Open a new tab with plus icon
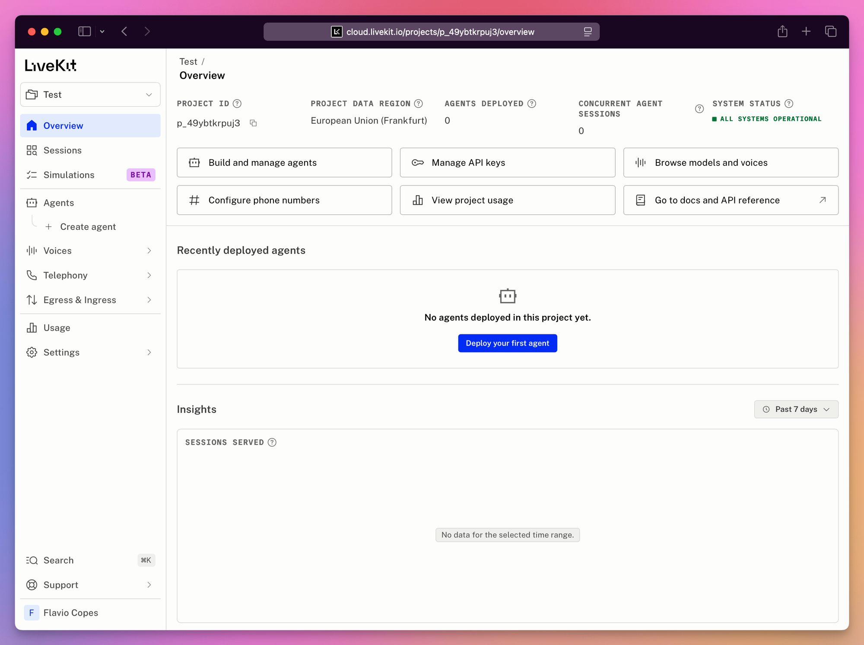The image size is (864, 645). 806,32
